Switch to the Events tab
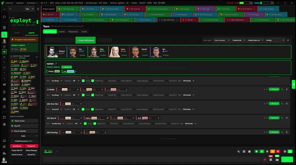Image resolution: width=296 pixels, height=165 pixels. click(84, 31)
